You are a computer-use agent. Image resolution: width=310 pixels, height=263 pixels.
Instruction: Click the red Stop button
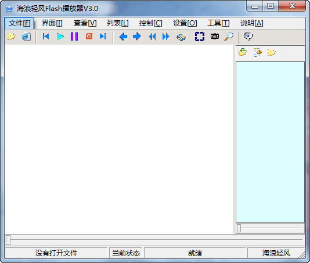(89, 36)
